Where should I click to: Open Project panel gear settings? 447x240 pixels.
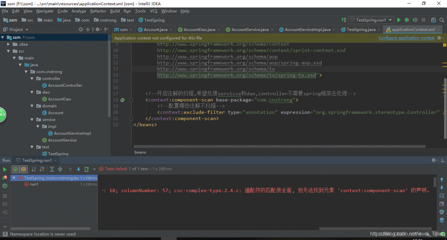[x=98, y=30]
